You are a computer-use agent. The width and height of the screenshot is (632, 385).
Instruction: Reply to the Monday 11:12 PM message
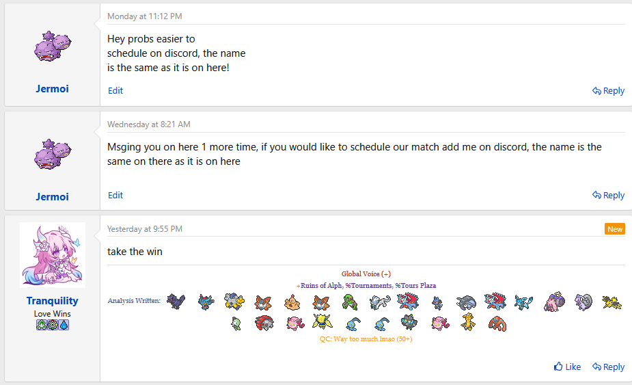click(x=608, y=91)
